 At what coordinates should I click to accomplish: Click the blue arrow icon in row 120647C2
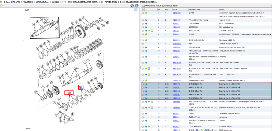[146, 84]
